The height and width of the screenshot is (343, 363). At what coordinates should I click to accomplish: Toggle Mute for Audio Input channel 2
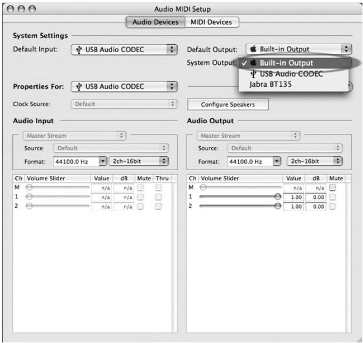click(140, 206)
